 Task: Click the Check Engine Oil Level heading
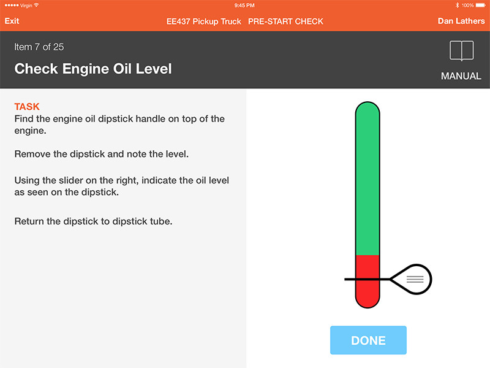[93, 68]
